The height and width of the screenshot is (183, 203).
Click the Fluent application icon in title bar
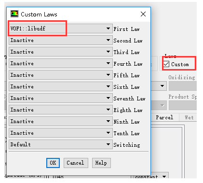click(14, 14)
